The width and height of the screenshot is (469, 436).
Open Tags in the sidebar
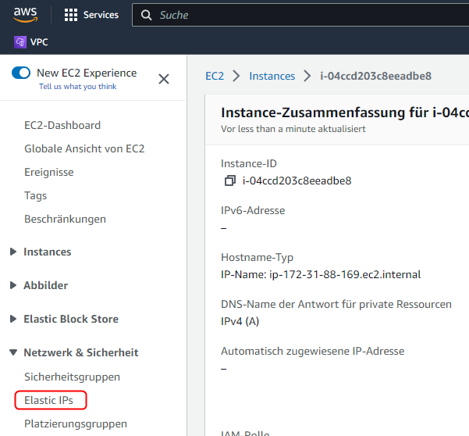click(x=36, y=195)
